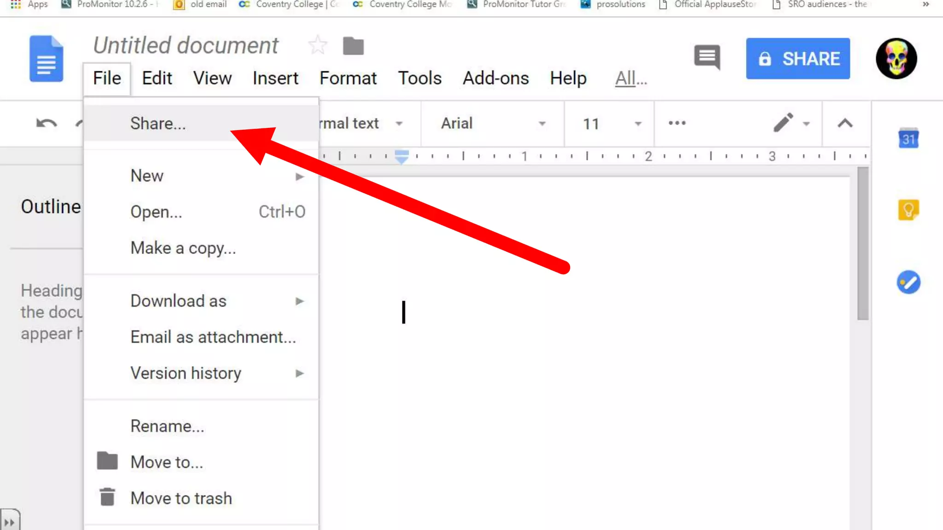Open Google Keep side panel icon
Image resolution: width=943 pixels, height=530 pixels.
tap(908, 210)
